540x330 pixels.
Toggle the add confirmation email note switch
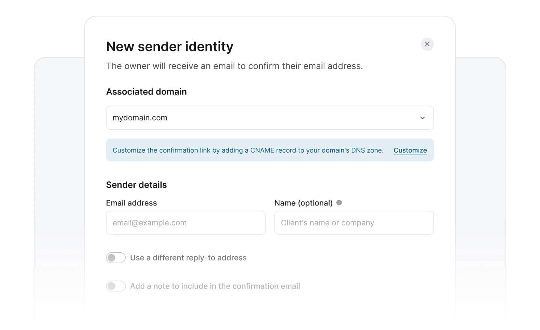pos(115,286)
